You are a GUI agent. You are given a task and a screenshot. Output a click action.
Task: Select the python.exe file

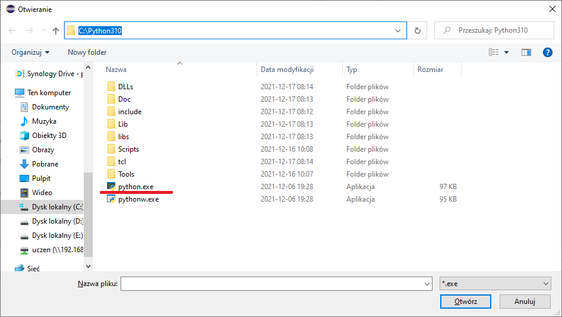click(135, 187)
